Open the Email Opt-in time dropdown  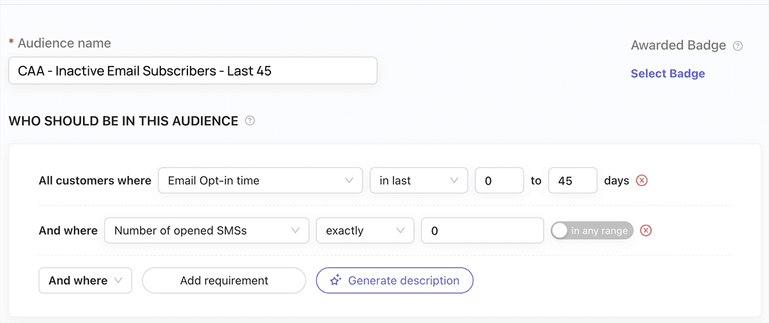[x=260, y=181]
